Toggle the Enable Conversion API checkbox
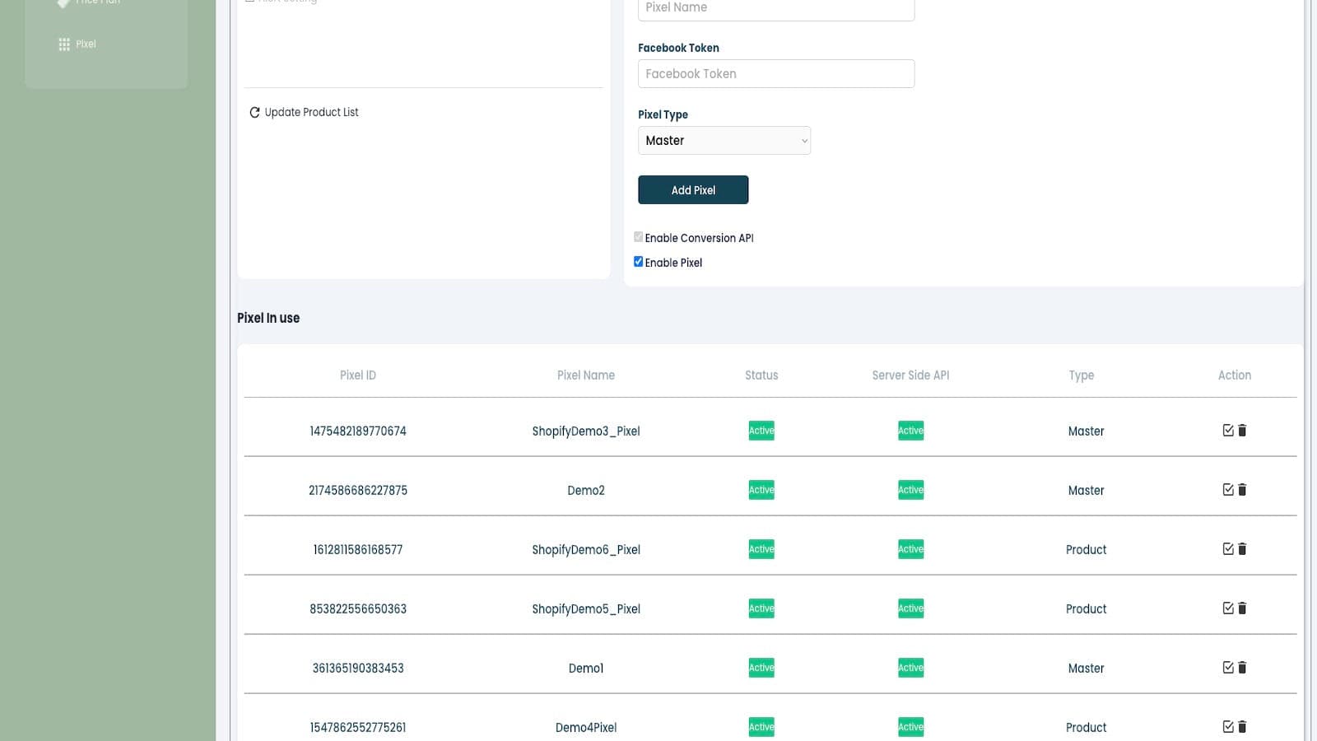1317x741 pixels. click(638, 237)
